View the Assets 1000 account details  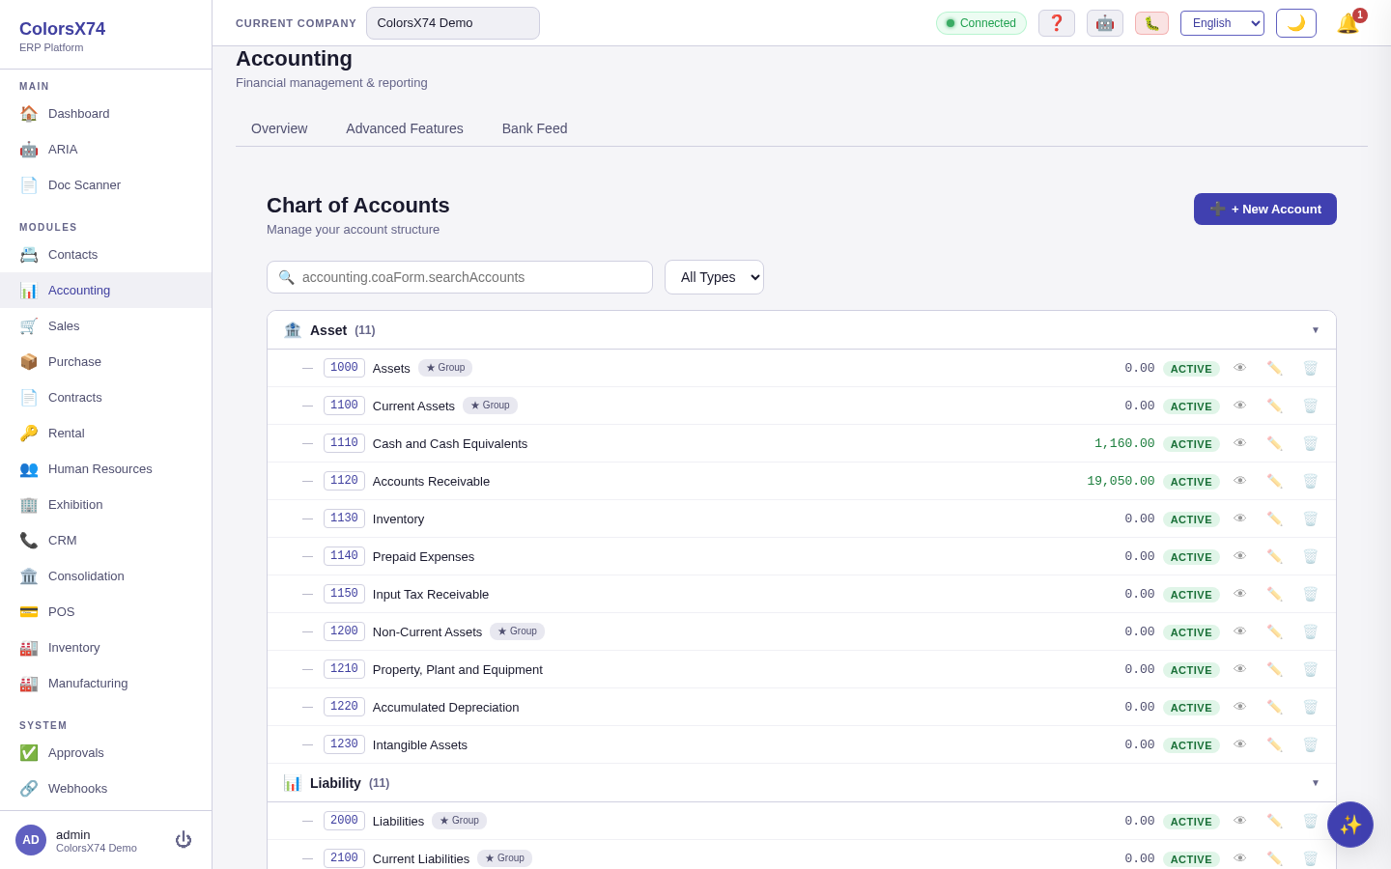coord(1240,368)
